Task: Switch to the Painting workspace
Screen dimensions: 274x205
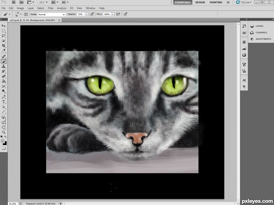Action: (216, 2)
